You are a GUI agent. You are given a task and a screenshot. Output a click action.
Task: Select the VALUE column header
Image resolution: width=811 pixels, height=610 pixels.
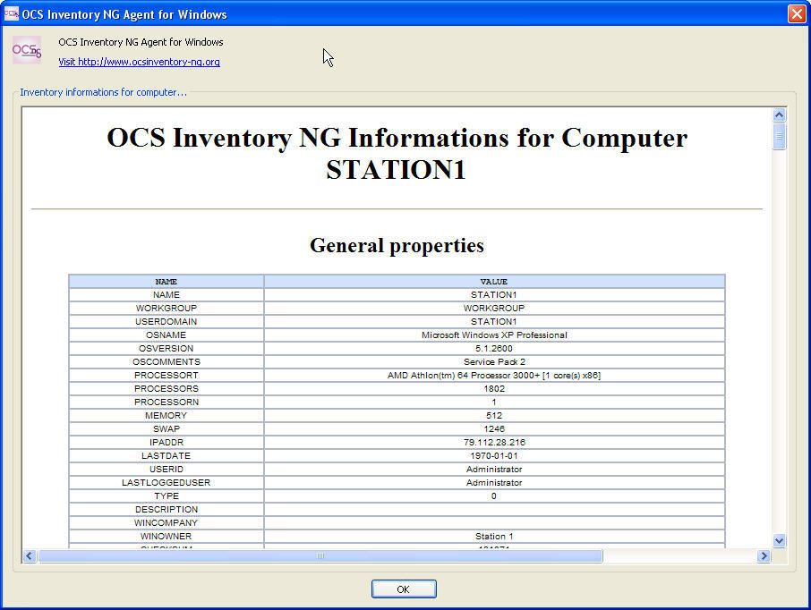[x=494, y=281]
